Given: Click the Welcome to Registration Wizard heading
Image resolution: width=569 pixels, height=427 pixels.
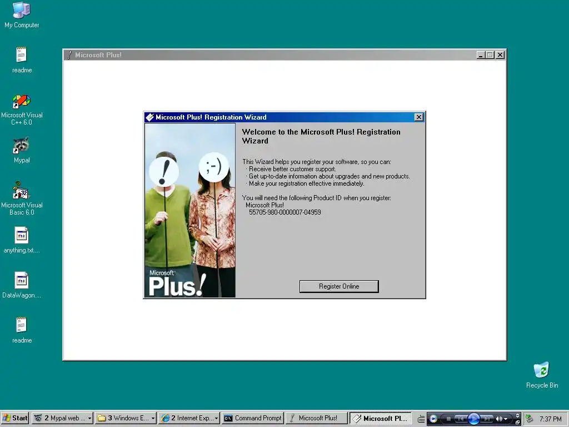Looking at the screenshot, I should pyautogui.click(x=321, y=136).
